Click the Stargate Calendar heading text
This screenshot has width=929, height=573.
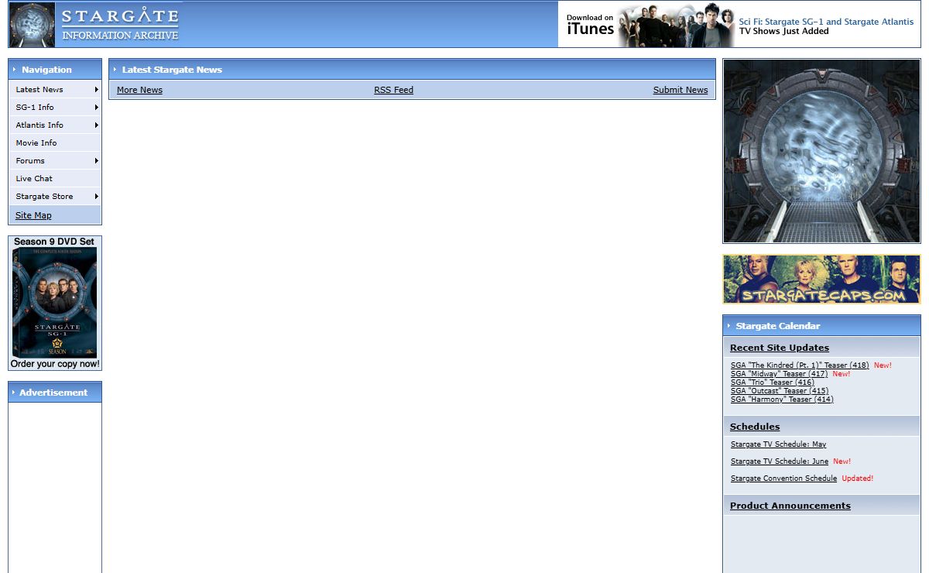coord(778,326)
